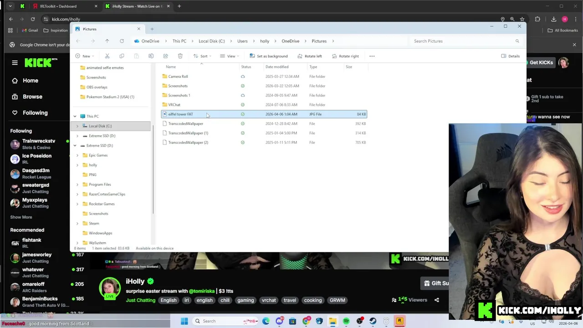The width and height of the screenshot is (583, 328).
Task: Select the Camera Roll folder
Action: click(178, 77)
